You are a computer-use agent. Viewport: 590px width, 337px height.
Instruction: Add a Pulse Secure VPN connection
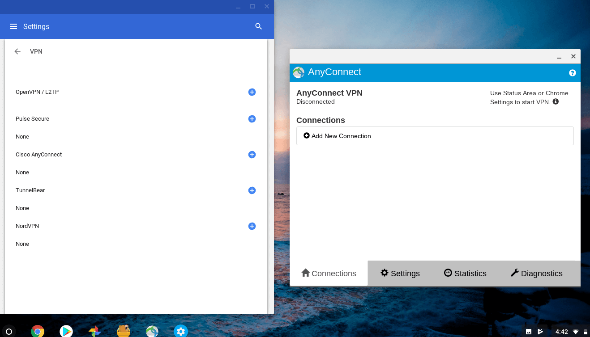(252, 119)
